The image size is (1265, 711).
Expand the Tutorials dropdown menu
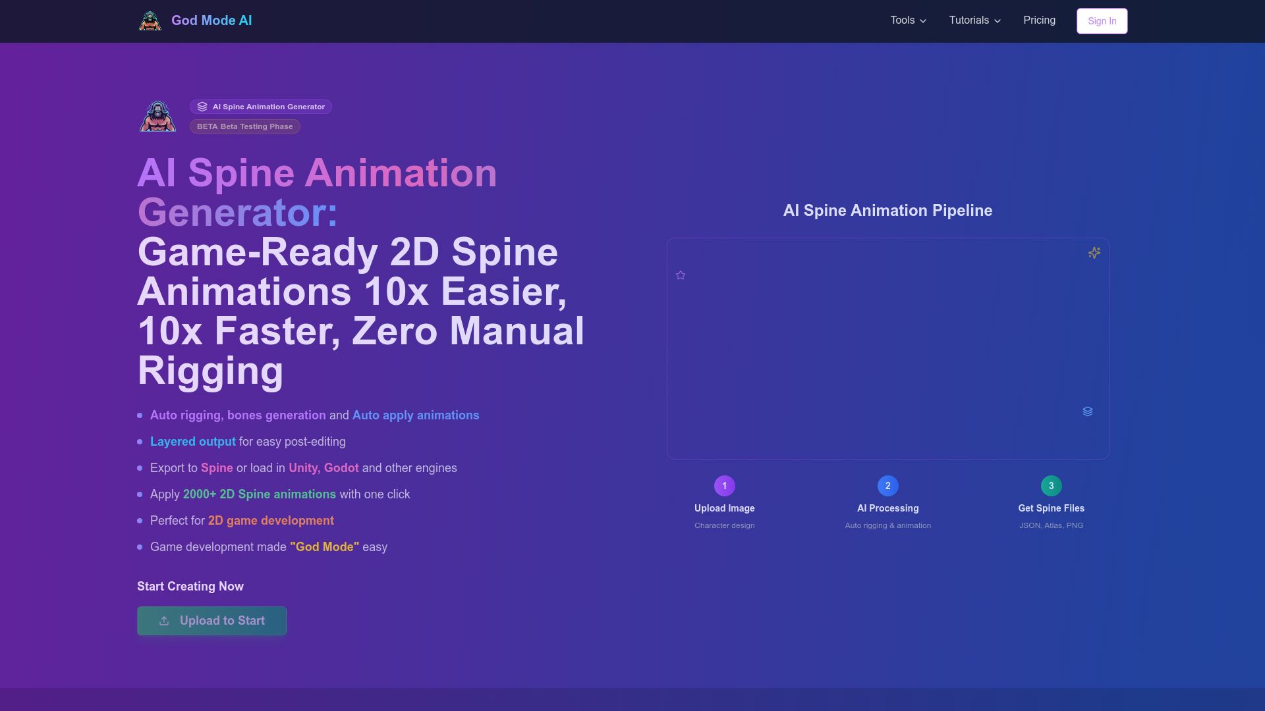click(975, 20)
